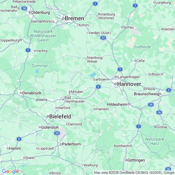
Task: Click the A38 shield at bottom right
Action: click(168, 169)
